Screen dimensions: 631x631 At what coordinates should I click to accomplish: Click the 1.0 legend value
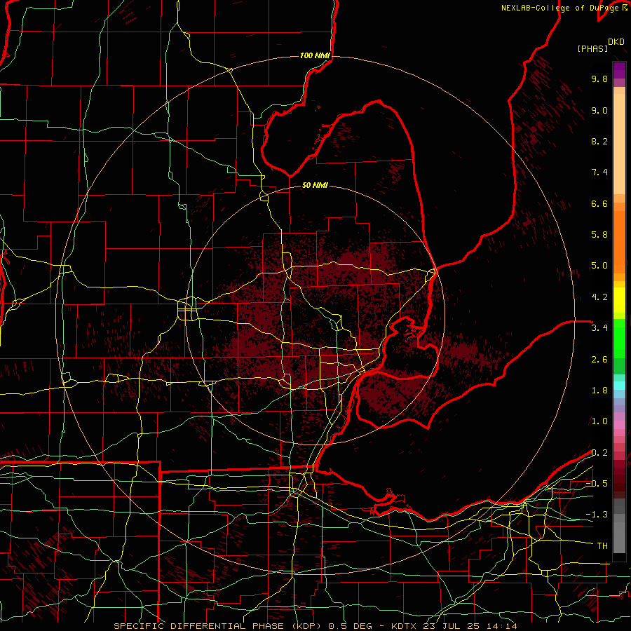pos(599,421)
